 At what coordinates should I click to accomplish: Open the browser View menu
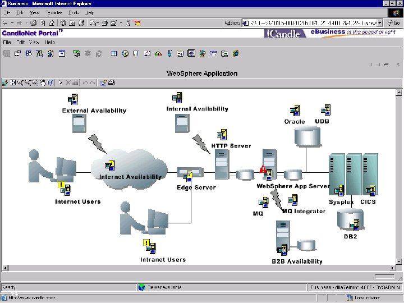(34, 12)
